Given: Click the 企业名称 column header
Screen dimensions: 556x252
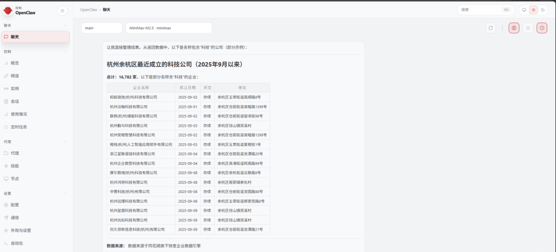Looking at the screenshot, I should point(141,88).
